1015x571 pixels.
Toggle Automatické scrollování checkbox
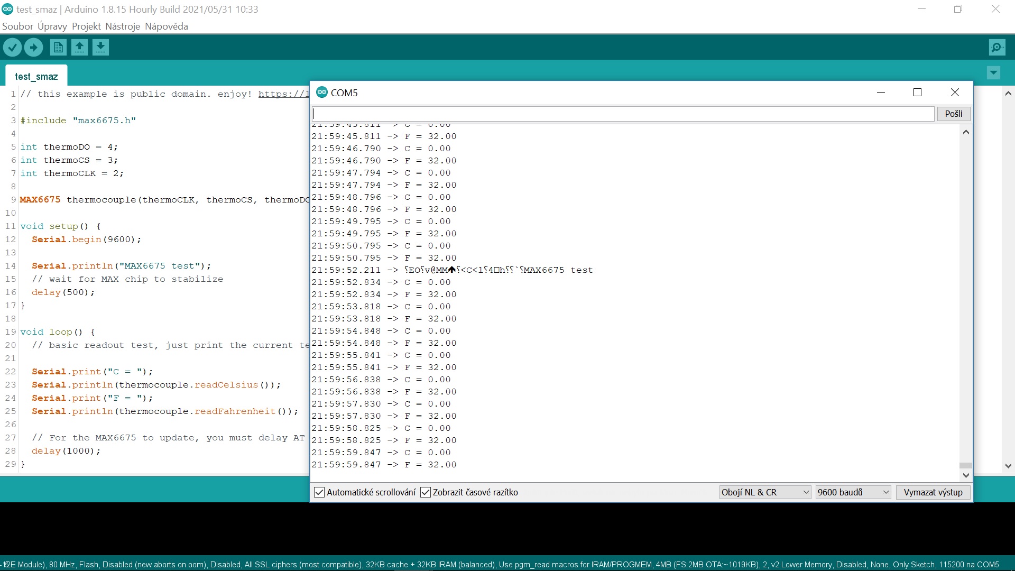click(319, 492)
